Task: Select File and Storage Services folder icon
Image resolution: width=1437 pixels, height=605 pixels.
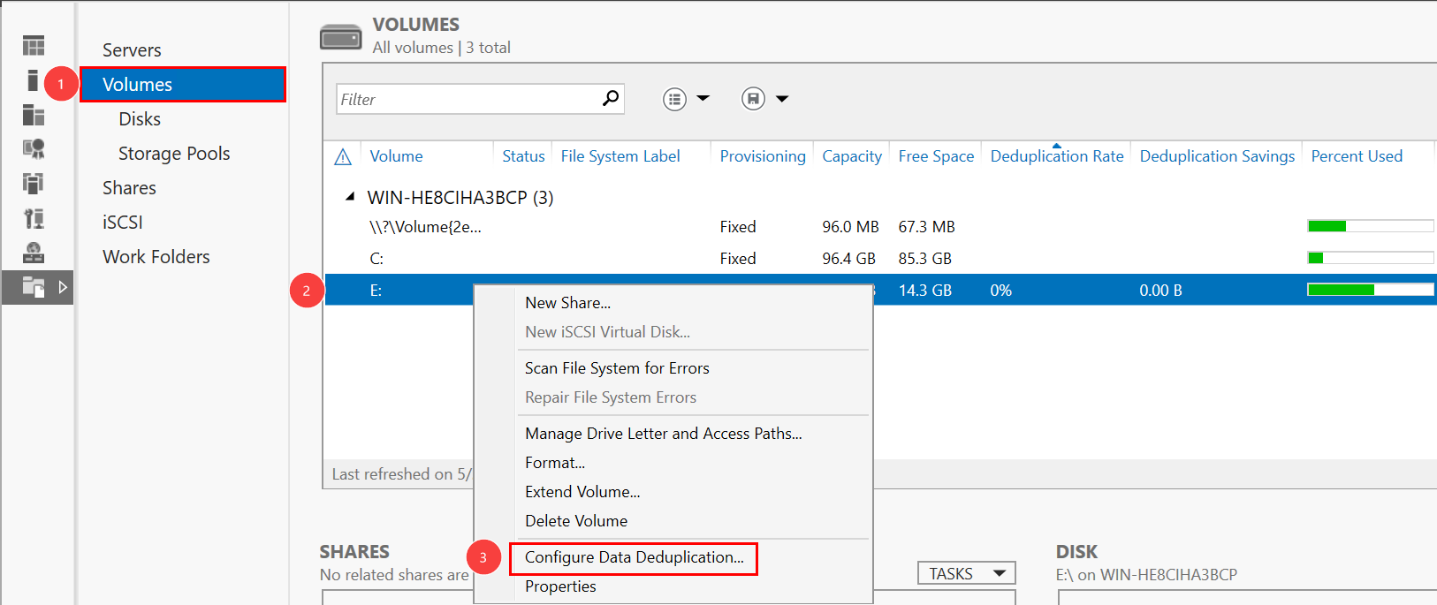Action: (x=34, y=287)
